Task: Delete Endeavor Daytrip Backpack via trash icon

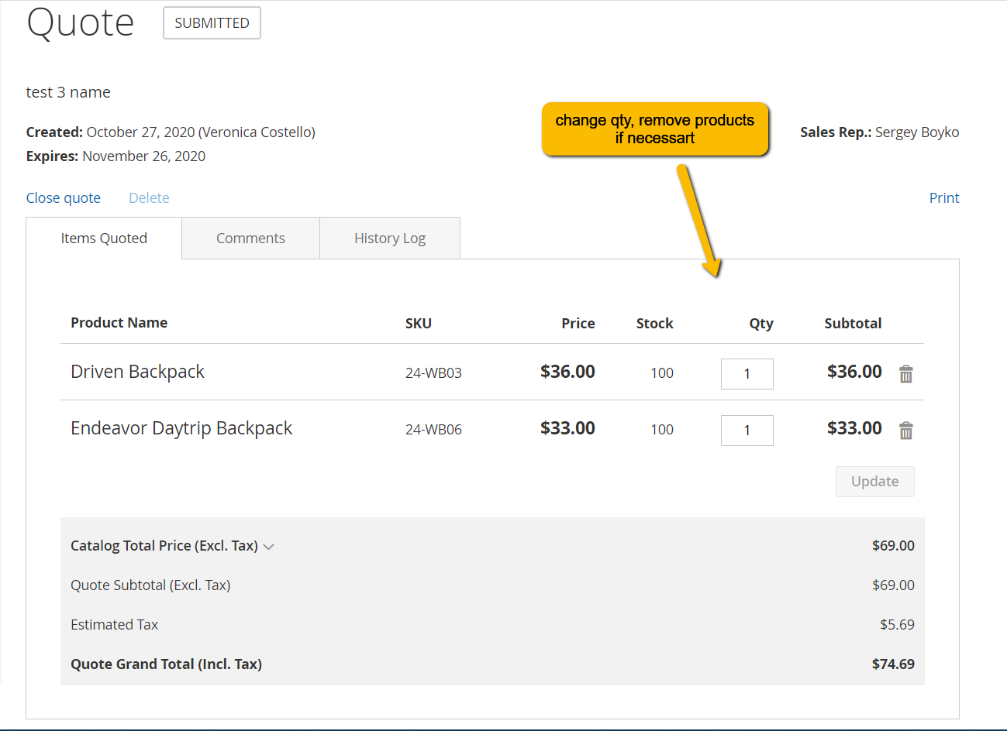Action: [905, 431]
